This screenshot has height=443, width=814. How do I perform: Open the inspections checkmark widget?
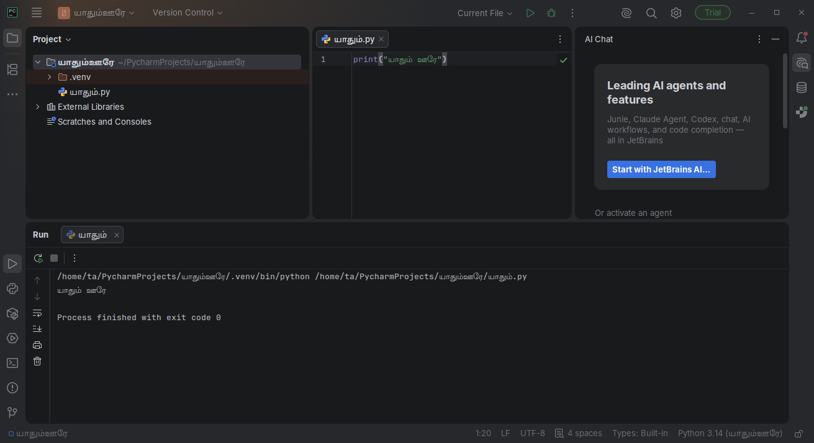pos(564,60)
